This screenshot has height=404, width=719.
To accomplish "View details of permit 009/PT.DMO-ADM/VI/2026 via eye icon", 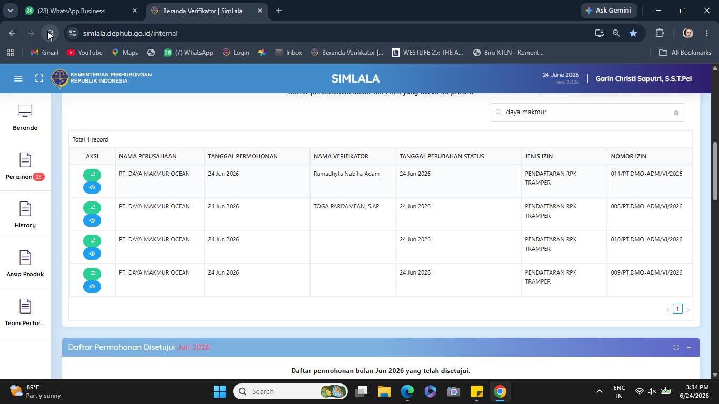I will pos(92,286).
